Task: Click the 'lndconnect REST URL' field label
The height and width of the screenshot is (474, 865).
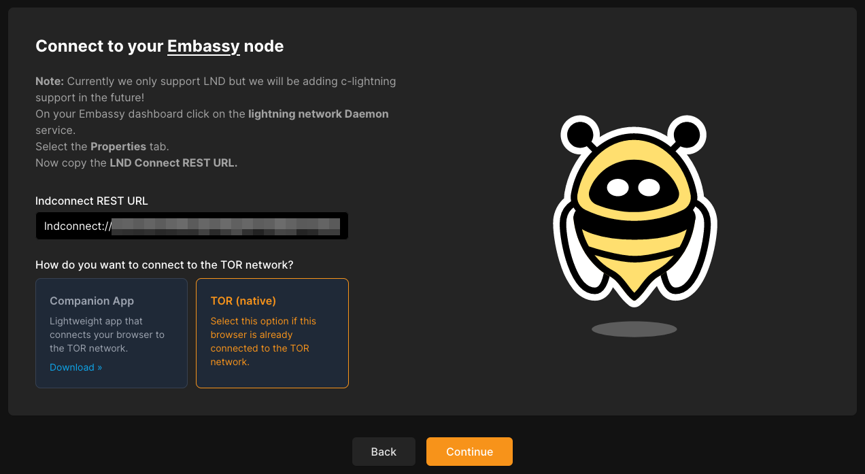Action: coord(92,201)
